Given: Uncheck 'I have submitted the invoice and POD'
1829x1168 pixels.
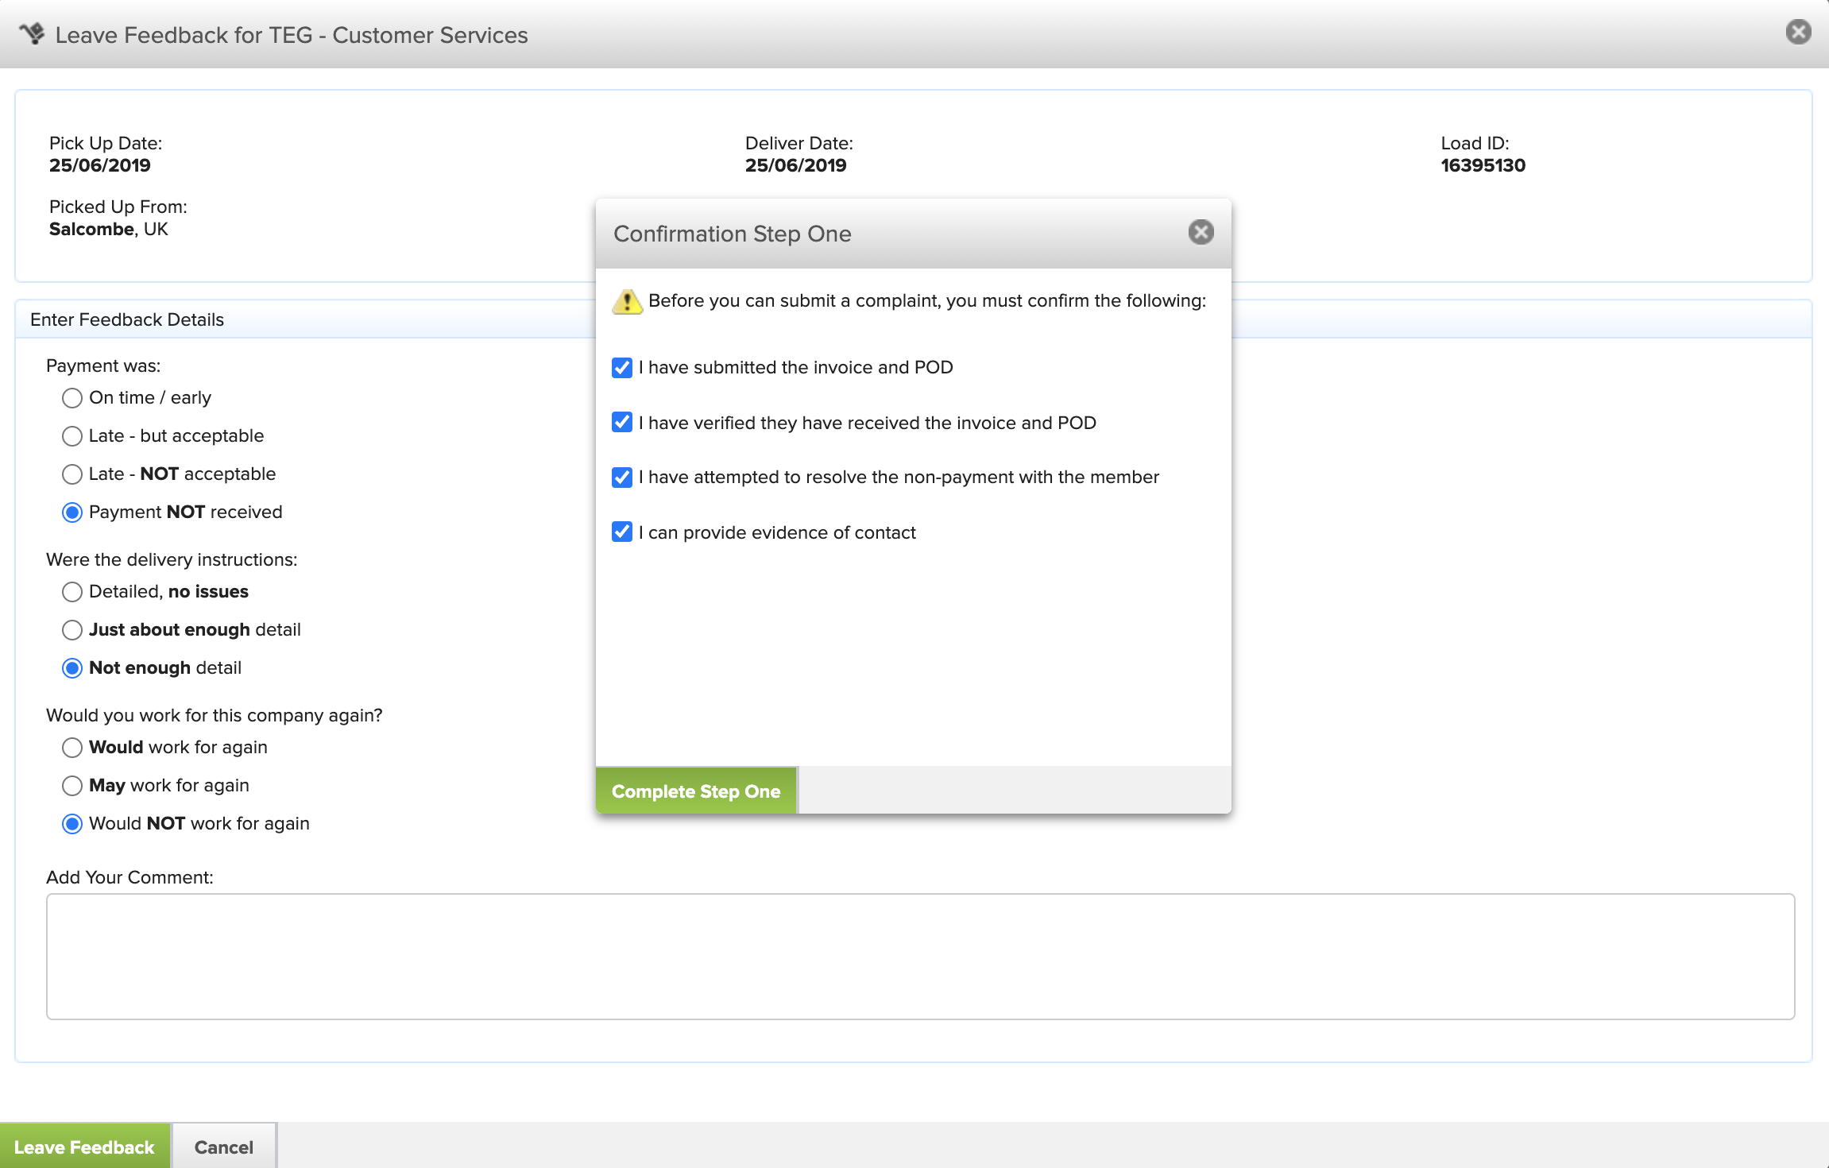Looking at the screenshot, I should click(x=622, y=368).
